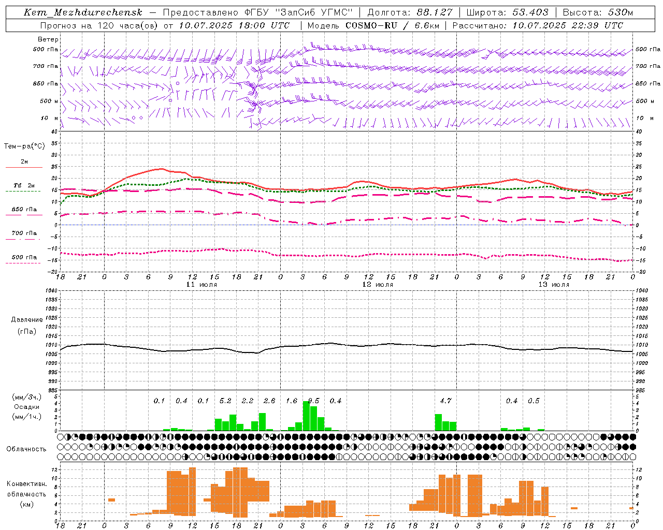Click the (мм/1ч.) unit label

[x=27, y=417]
